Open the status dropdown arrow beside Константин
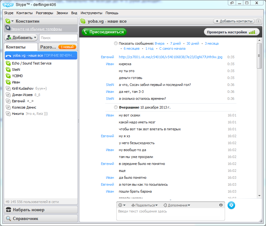 tap(12, 21)
